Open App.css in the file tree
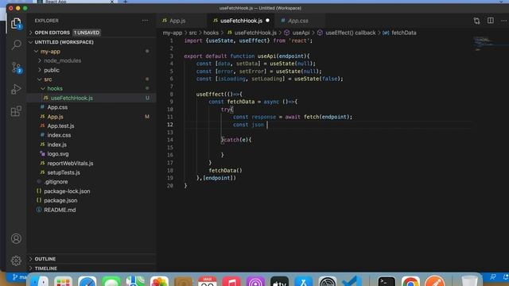Viewport: 509px width, 286px height. coord(57,107)
